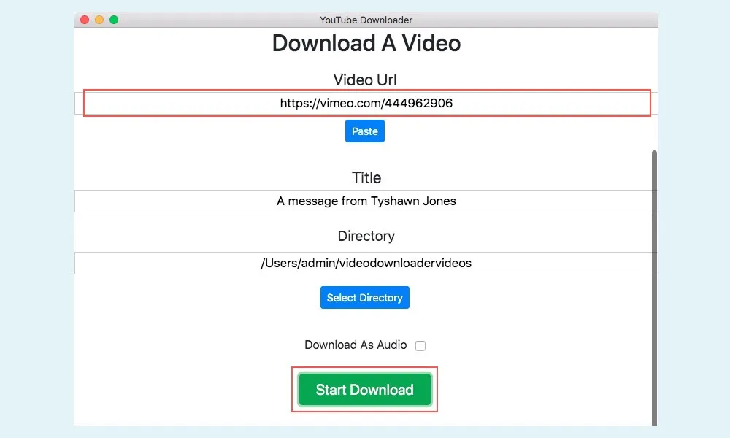
Task: Enable the Download As Audio checkbox
Action: click(420, 345)
